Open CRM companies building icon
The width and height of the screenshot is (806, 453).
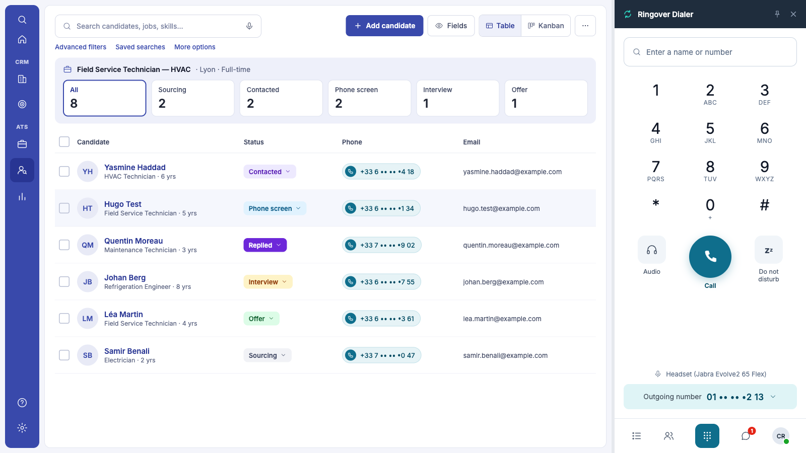click(22, 79)
